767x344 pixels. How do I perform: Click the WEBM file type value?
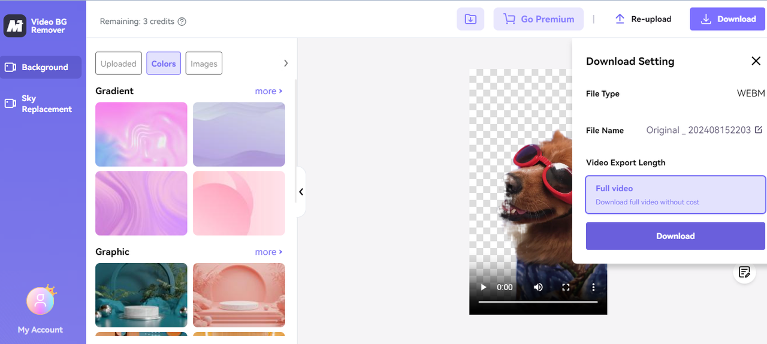pyautogui.click(x=751, y=93)
